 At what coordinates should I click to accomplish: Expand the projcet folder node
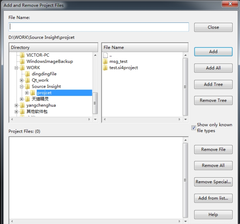pyautogui.click(x=27, y=93)
